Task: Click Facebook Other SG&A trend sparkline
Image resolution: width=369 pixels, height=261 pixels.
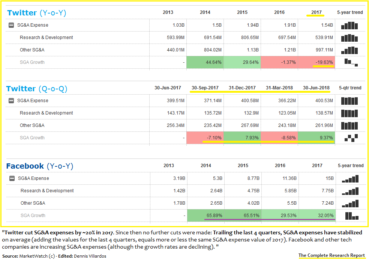Action: [350, 204]
